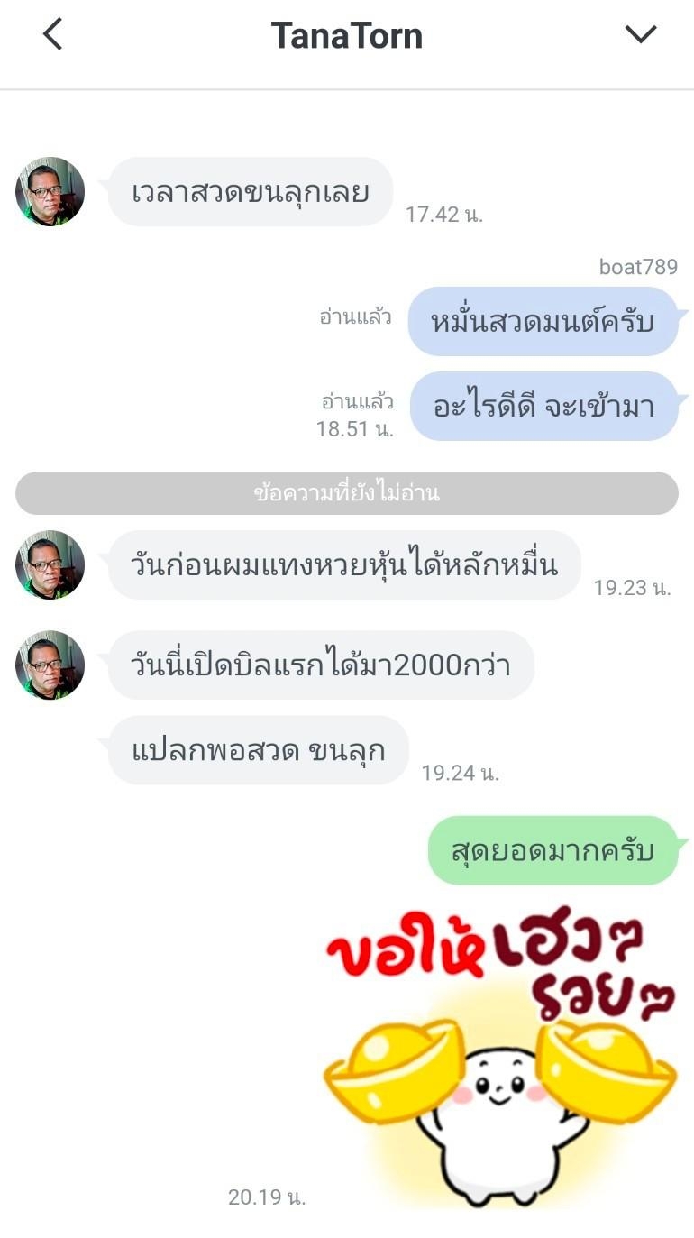Image resolution: width=694 pixels, height=1238 pixels.
Task: Click the 20.19 น. timestamp by the sticker
Action: coord(267,1197)
